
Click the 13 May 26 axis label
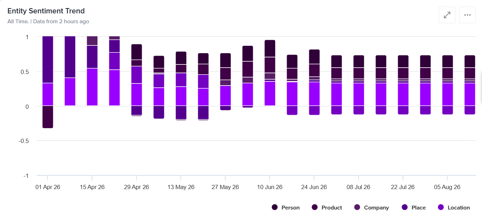click(x=181, y=187)
